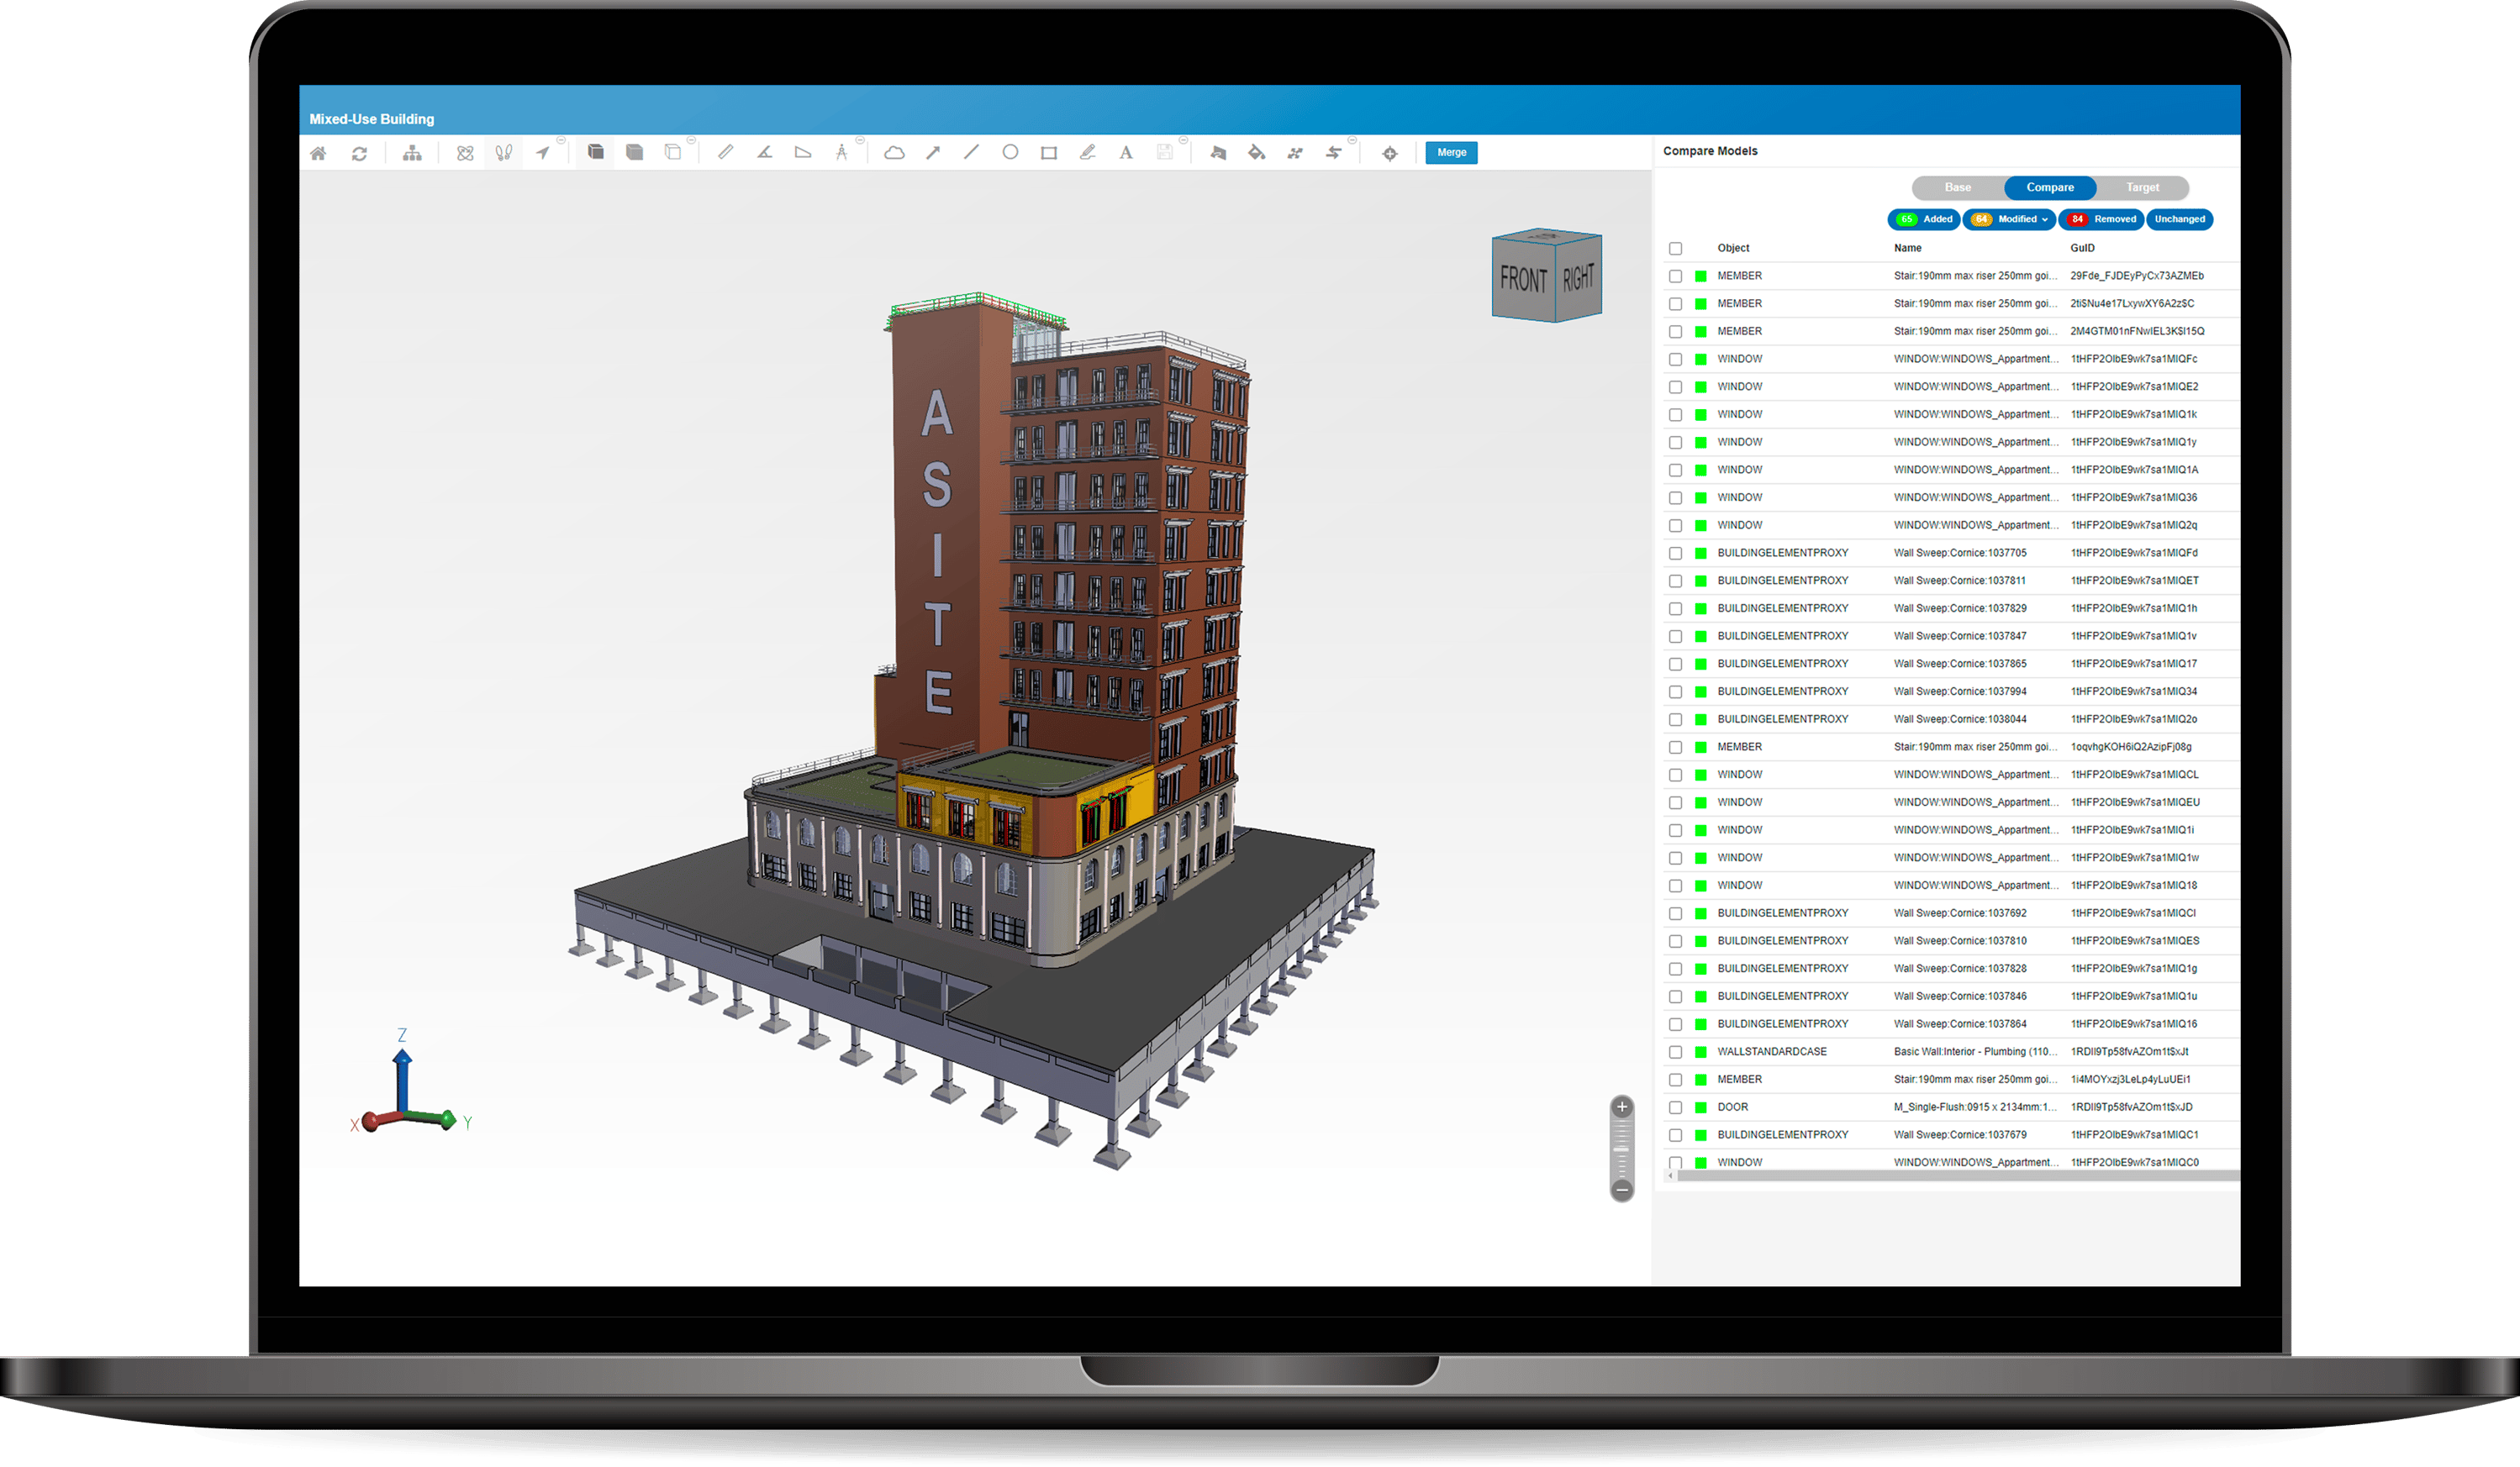Viewport: 2520px width, 1467px height.
Task: Click the focus crosshair icon
Action: pyautogui.click(x=1389, y=152)
